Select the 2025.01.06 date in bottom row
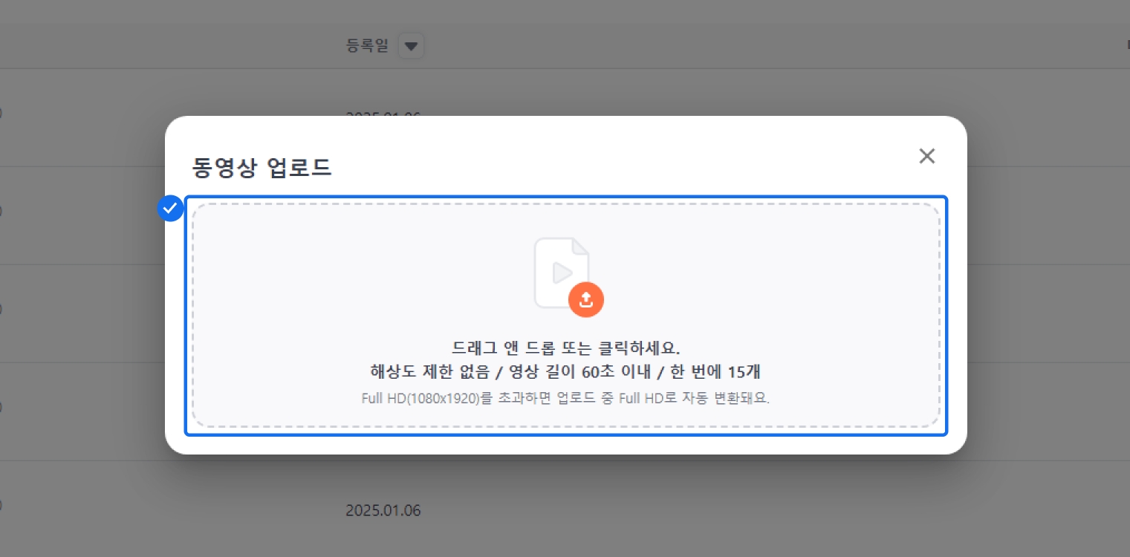Screen dimensions: 1130x557 383,510
